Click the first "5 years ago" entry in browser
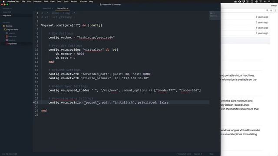Viewport: 278px width, 156px height. point(262,17)
